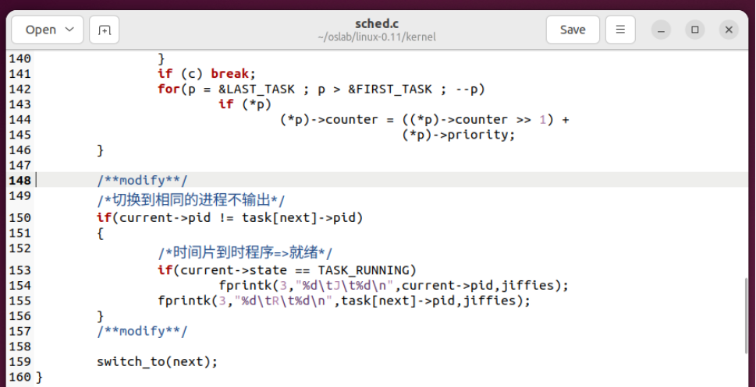Click comment '/*切换到相同的进程不输出*/'
The width and height of the screenshot is (756, 387).
(191, 200)
